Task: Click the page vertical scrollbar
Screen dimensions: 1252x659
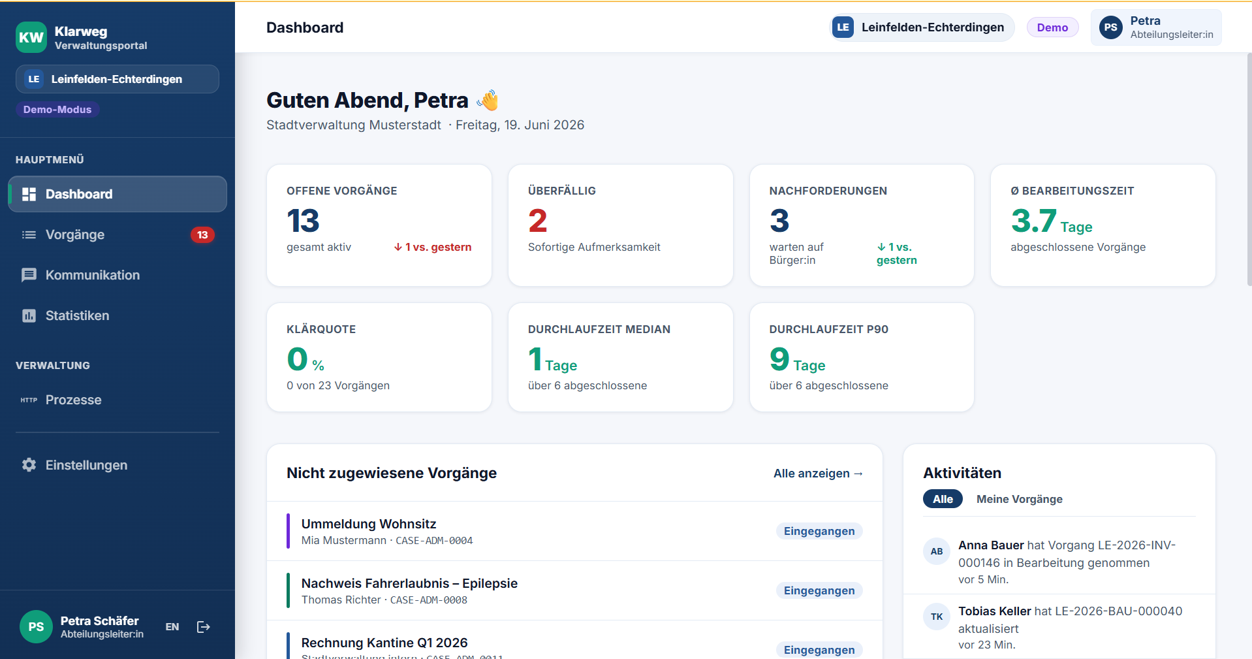Action: point(1249,170)
